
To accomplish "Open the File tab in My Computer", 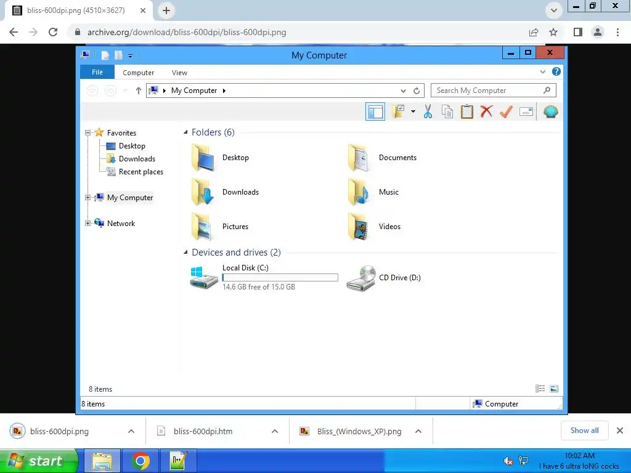I will [97, 72].
